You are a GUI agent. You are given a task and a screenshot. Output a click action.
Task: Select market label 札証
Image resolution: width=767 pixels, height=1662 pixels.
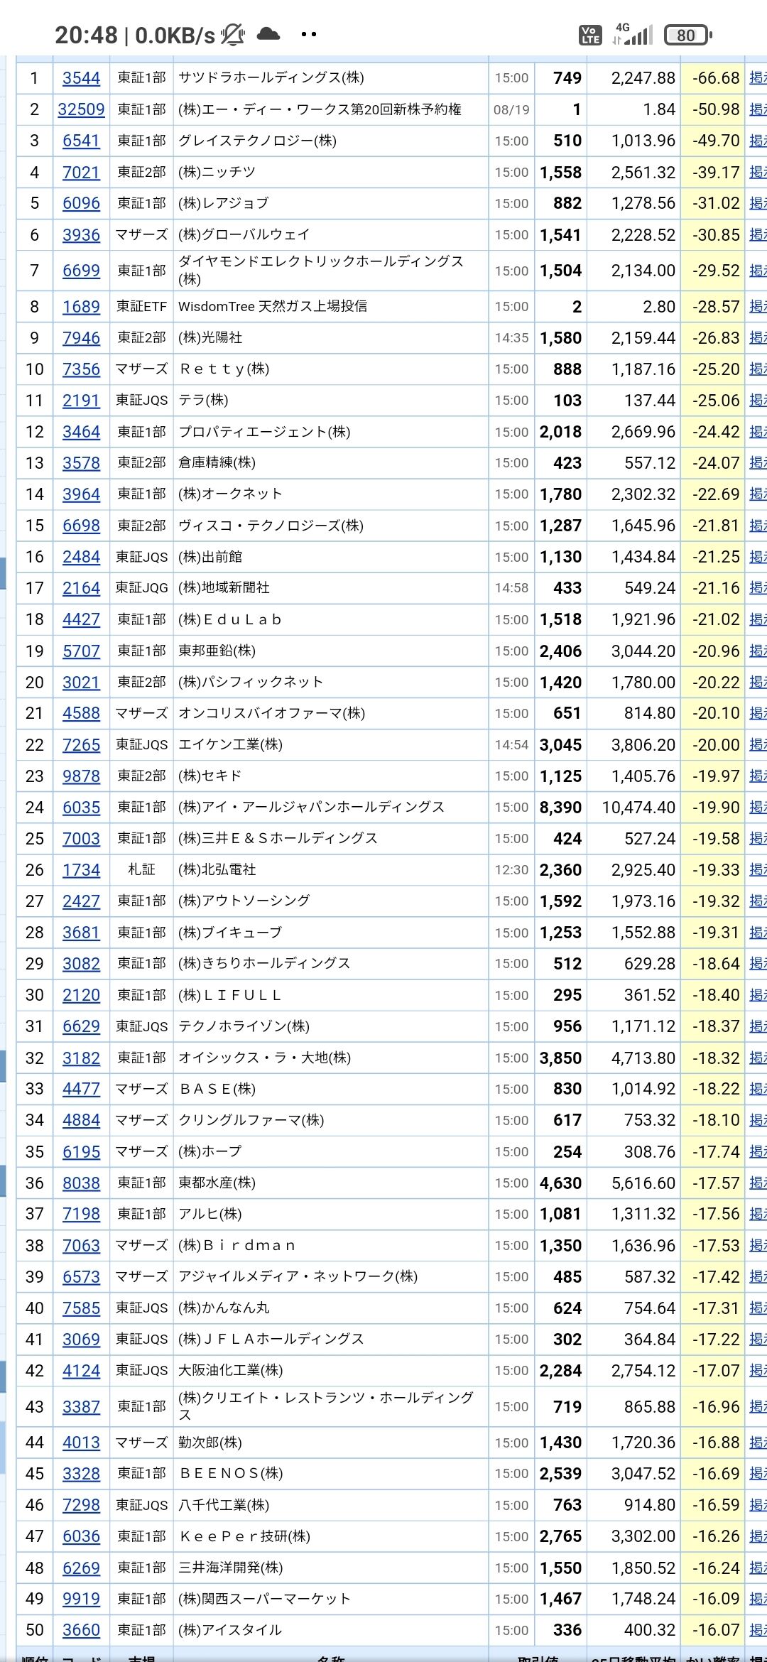click(141, 869)
